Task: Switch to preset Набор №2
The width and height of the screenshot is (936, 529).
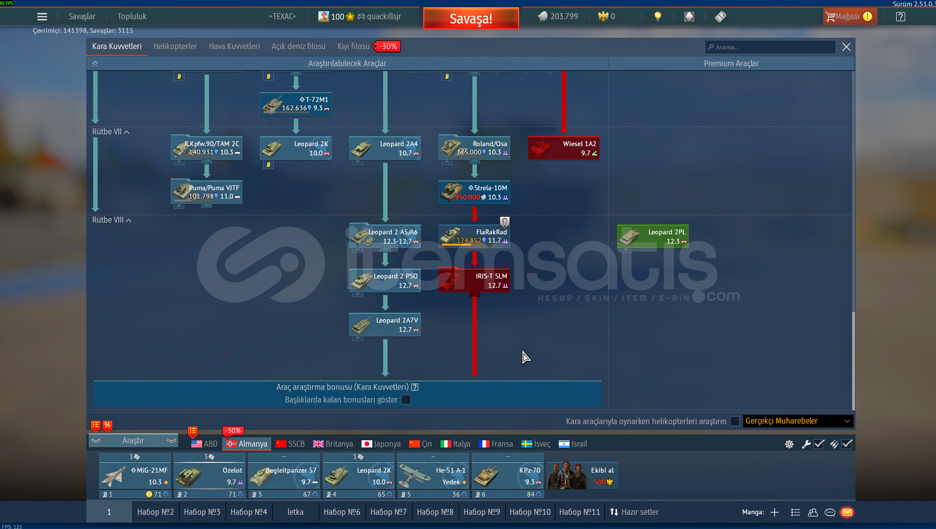Action: point(156,512)
